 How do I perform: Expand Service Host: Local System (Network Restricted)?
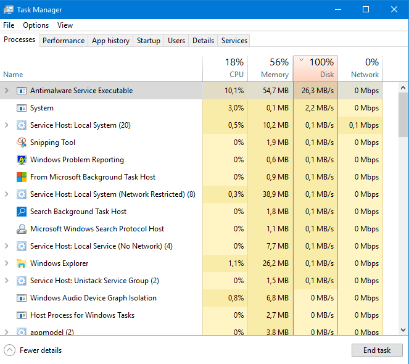click(x=7, y=194)
